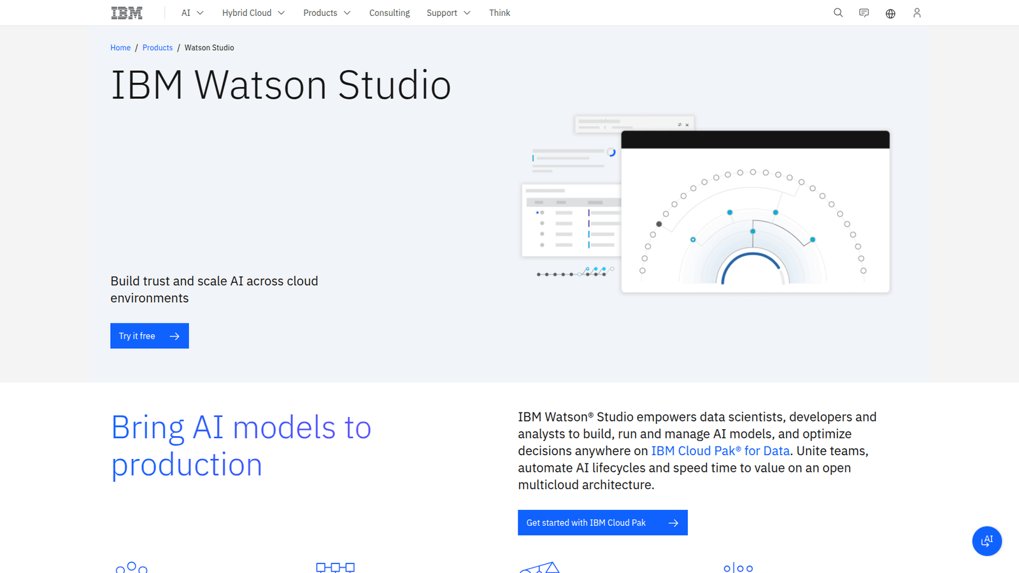Expand the Hybrid Cloud dropdown menu
This screenshot has height=573, width=1019.
point(253,13)
